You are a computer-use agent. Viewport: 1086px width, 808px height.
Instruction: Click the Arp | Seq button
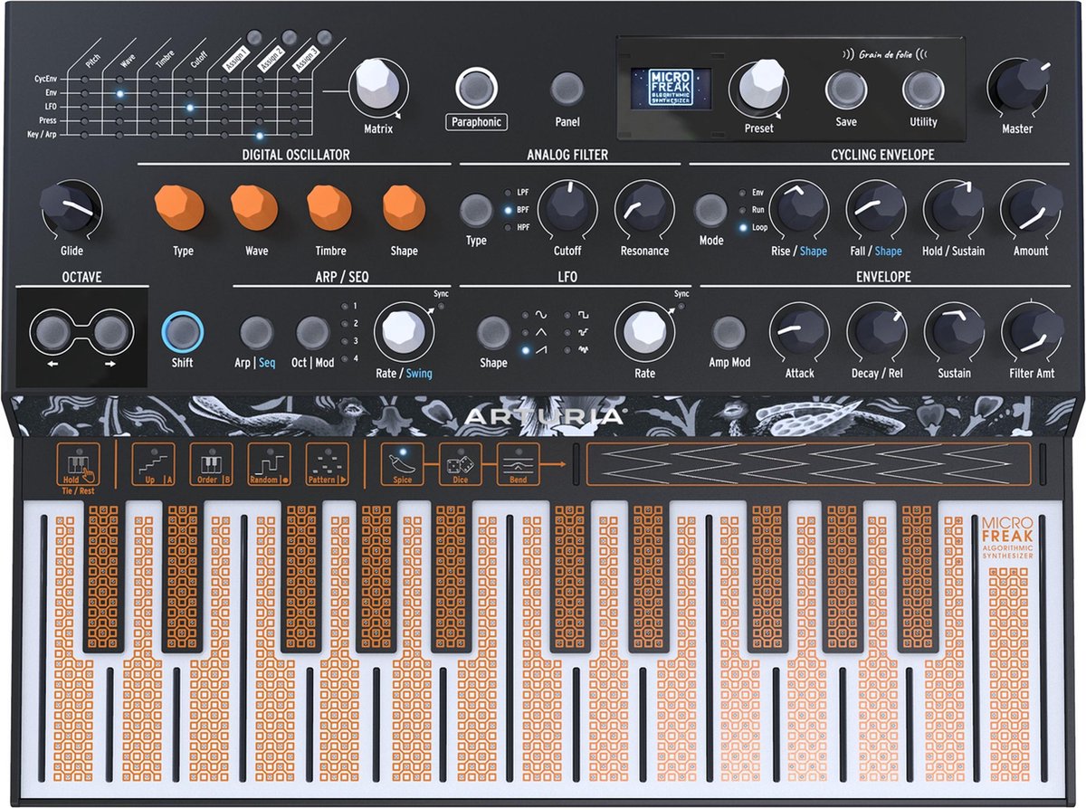[x=256, y=332]
